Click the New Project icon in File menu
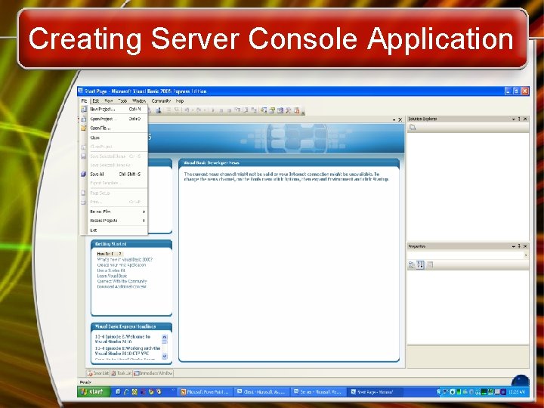This screenshot has width=544, height=408. coord(84,109)
